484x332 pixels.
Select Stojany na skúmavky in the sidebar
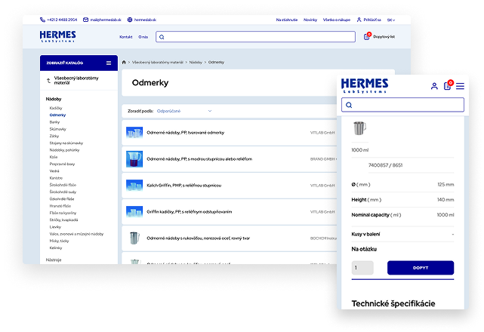(66, 143)
